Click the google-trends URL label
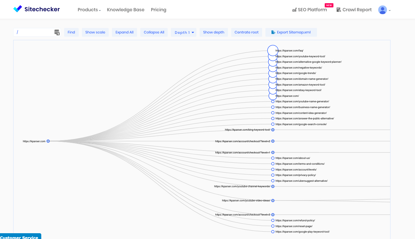 [296, 73]
